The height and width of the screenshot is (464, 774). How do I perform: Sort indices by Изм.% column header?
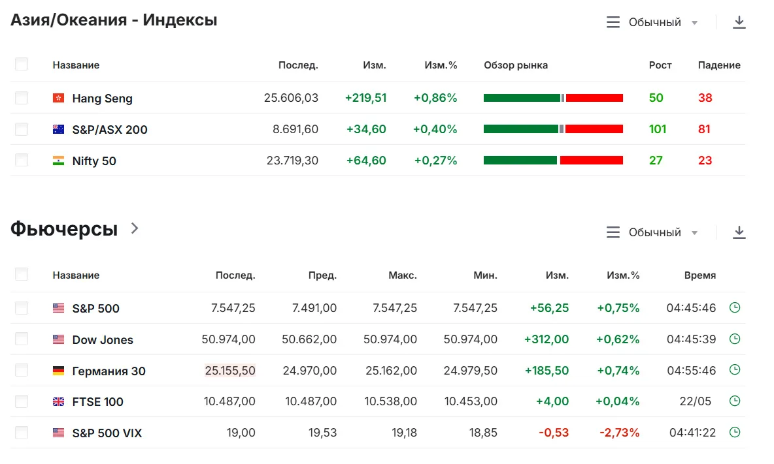(x=441, y=65)
